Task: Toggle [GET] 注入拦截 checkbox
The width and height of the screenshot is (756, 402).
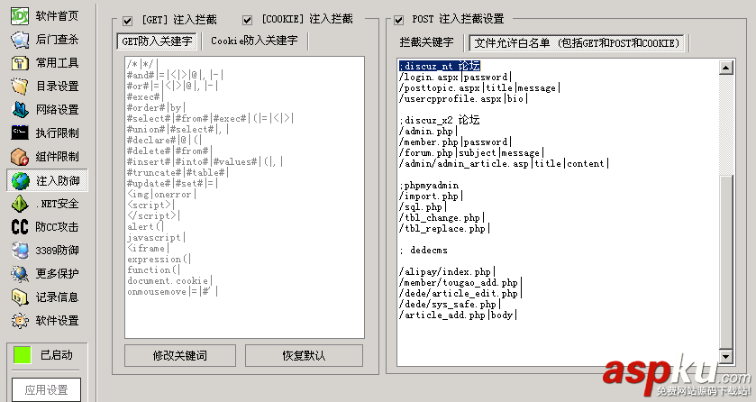Action: pos(127,20)
